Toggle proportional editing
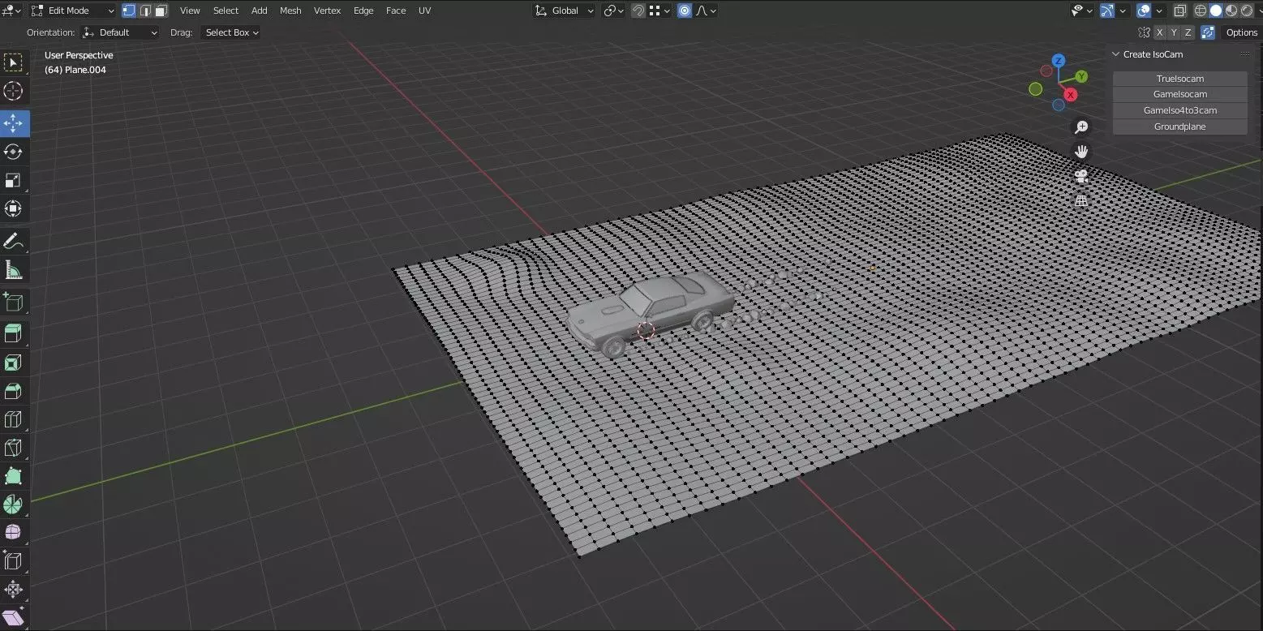This screenshot has height=631, width=1263. 685,11
